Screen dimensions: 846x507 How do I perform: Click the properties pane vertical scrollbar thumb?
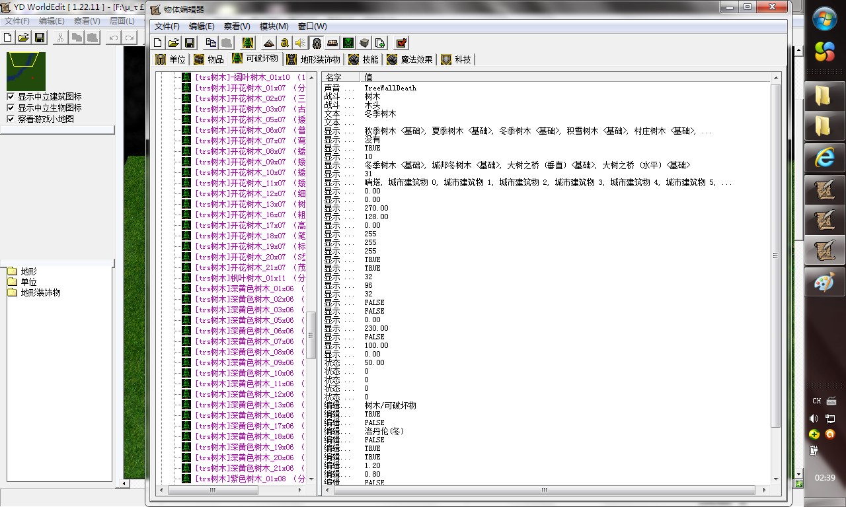pos(775,256)
